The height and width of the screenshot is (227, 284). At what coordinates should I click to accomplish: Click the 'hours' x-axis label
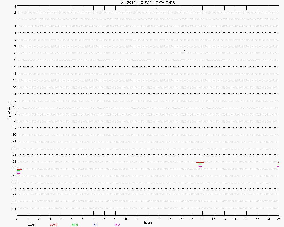pyautogui.click(x=148, y=222)
